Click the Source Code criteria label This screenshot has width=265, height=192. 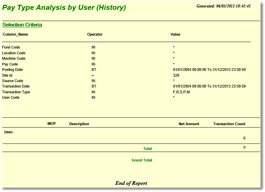(13, 81)
